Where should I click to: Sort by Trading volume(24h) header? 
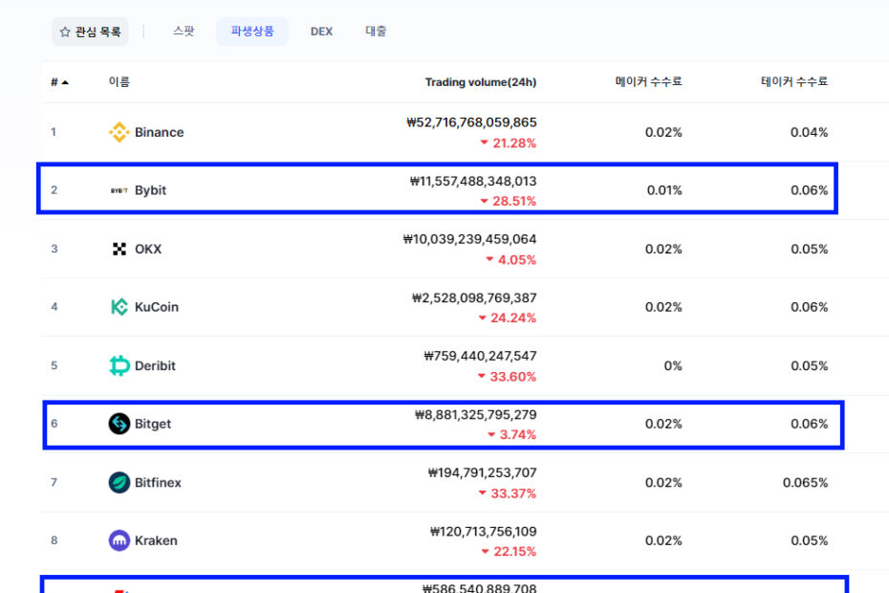481,82
